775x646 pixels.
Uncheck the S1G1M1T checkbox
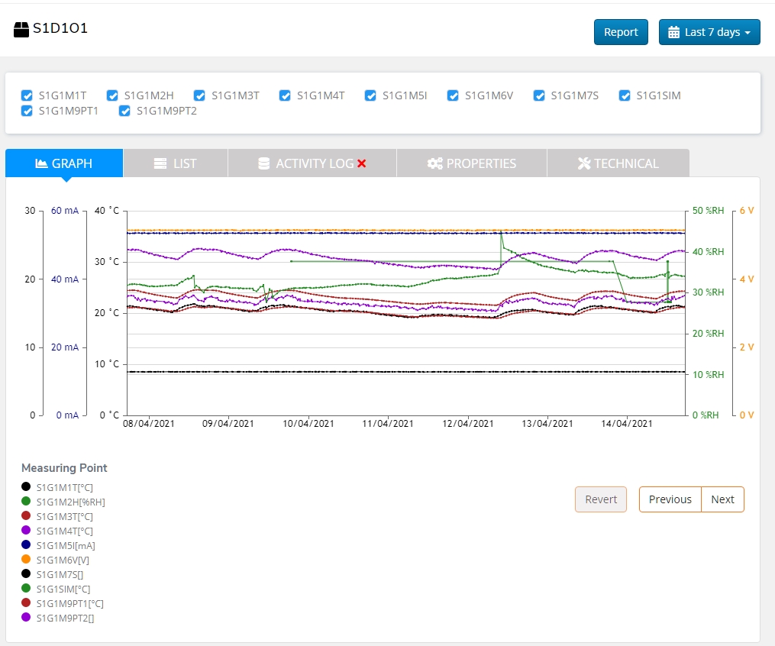pos(27,95)
